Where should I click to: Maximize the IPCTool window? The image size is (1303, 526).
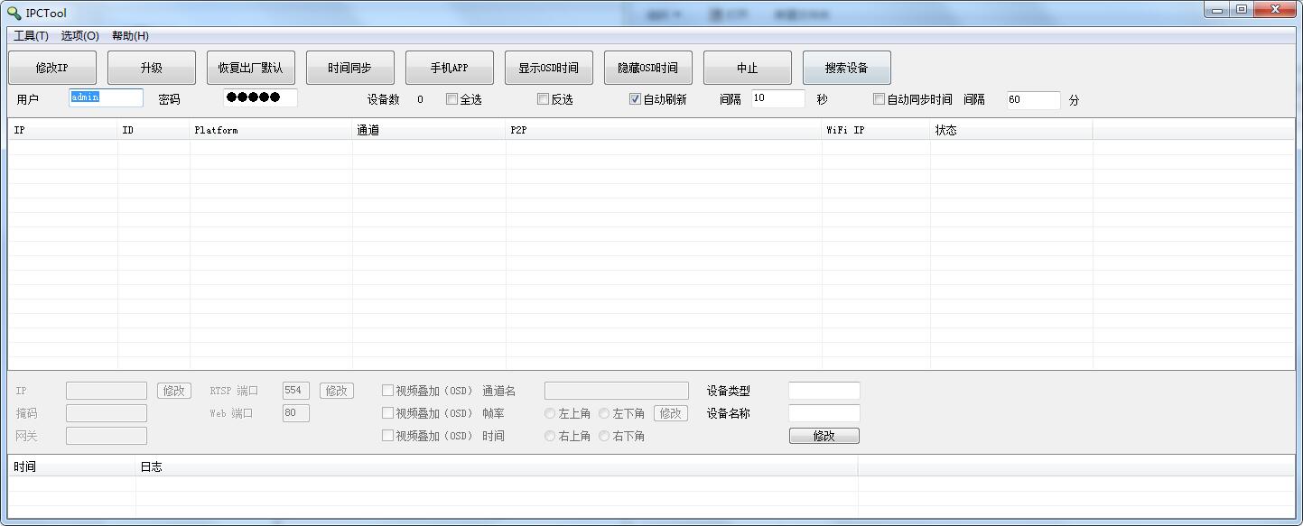[1242, 10]
